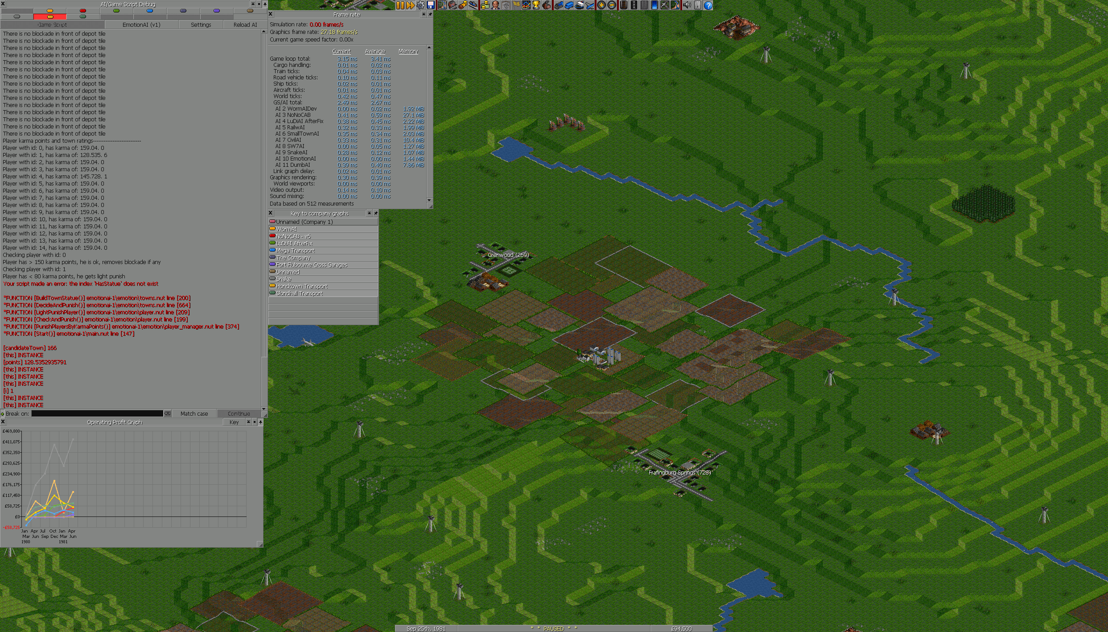Viewport: 1108px width, 632px height.
Task: Shade the Frame rate window
Action: coord(423,14)
